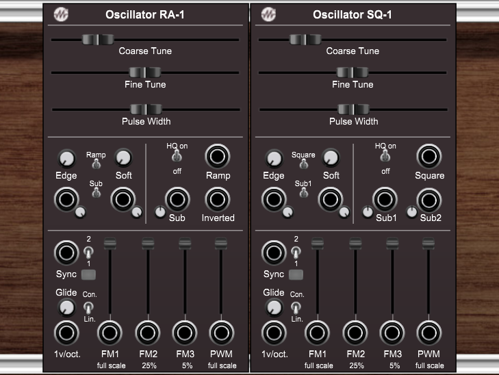Click the Pulse Width slider handle on RA-1

pos(146,109)
